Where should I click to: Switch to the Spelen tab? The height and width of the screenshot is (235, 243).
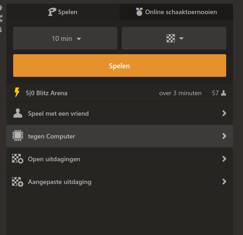tap(63, 12)
